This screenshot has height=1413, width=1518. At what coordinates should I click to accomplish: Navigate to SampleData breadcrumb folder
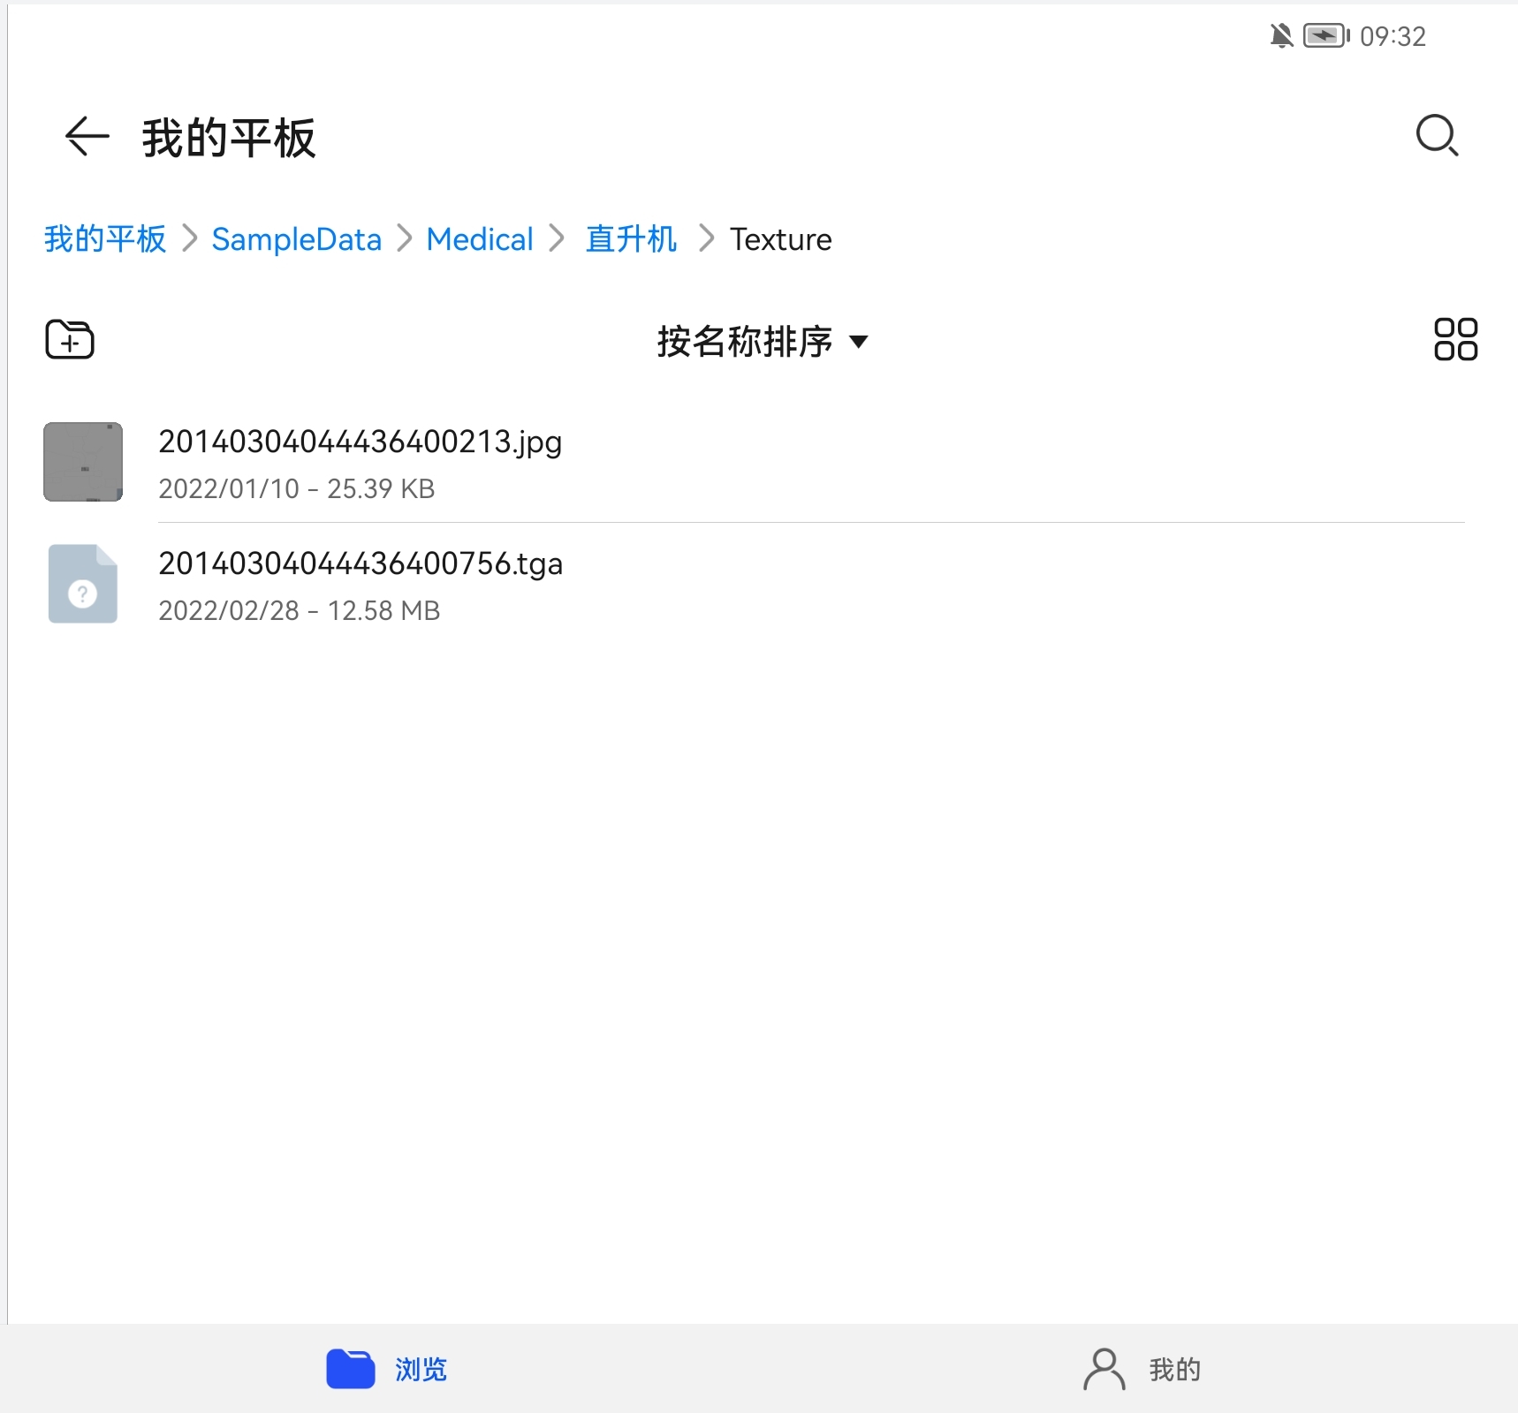pos(296,239)
